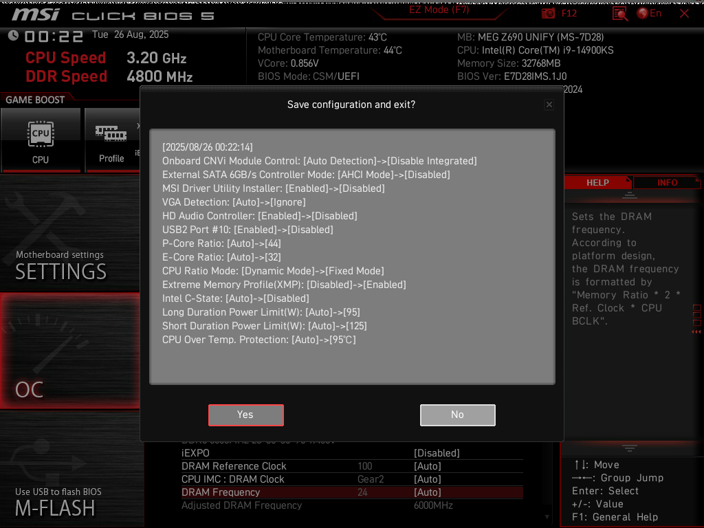Open DRAM Reference Clock Auto value
Screen dimensions: 704x528
tap(428, 466)
